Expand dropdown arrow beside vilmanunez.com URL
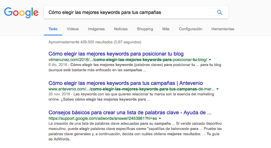The width and height of the screenshot is (271, 148). pyautogui.click(x=210, y=60)
